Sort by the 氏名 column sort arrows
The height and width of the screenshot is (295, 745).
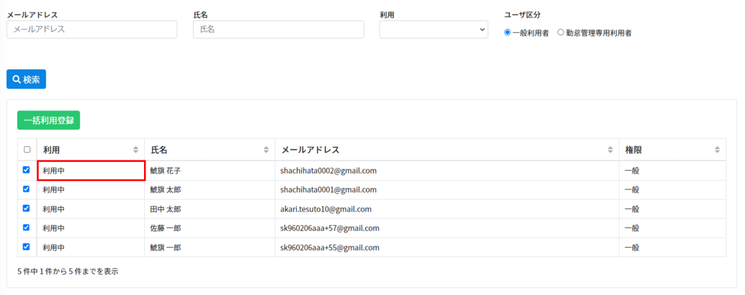click(x=266, y=150)
